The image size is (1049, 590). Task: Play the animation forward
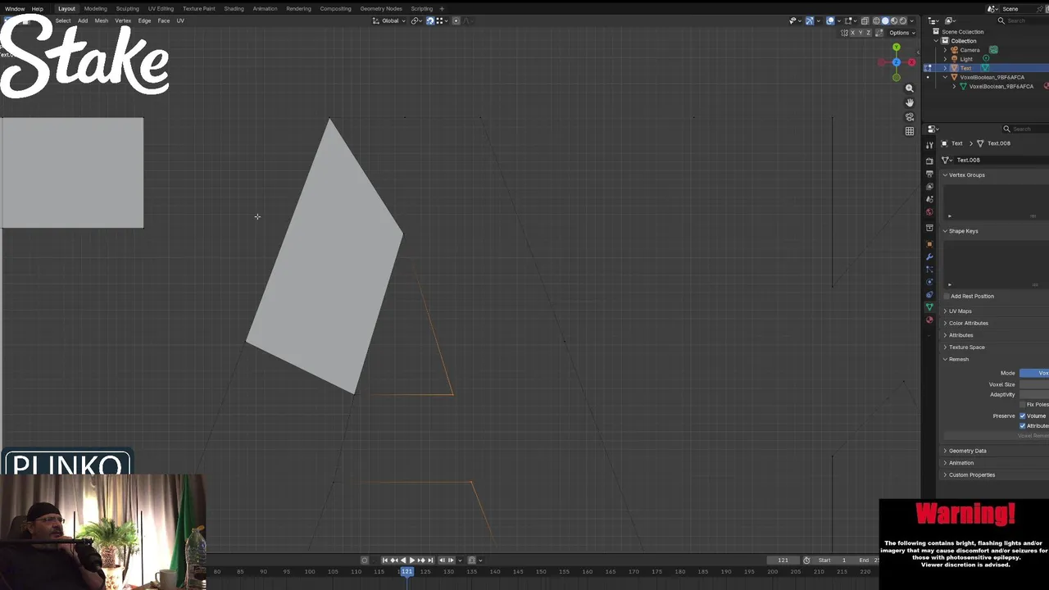[x=411, y=560]
